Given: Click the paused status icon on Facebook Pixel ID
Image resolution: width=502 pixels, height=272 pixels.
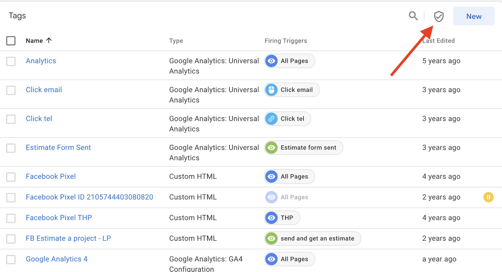Looking at the screenshot, I should 488,197.
